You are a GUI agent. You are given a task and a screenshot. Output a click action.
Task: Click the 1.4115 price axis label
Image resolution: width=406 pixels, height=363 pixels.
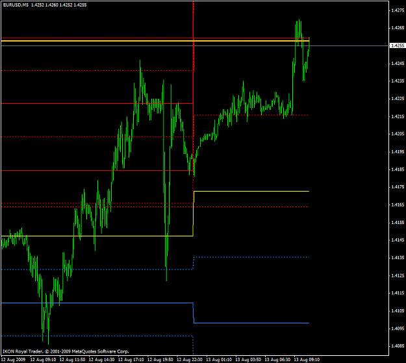pyautogui.click(x=398, y=293)
